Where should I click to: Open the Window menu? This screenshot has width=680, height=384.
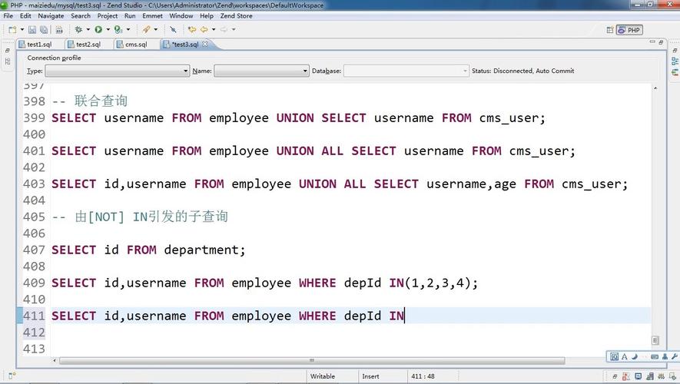pos(181,15)
